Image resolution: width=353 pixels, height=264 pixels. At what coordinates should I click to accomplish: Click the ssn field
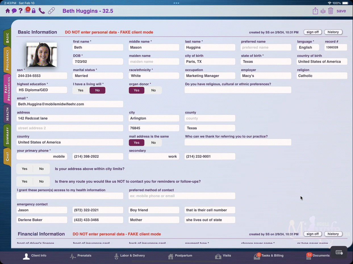click(x=42, y=76)
